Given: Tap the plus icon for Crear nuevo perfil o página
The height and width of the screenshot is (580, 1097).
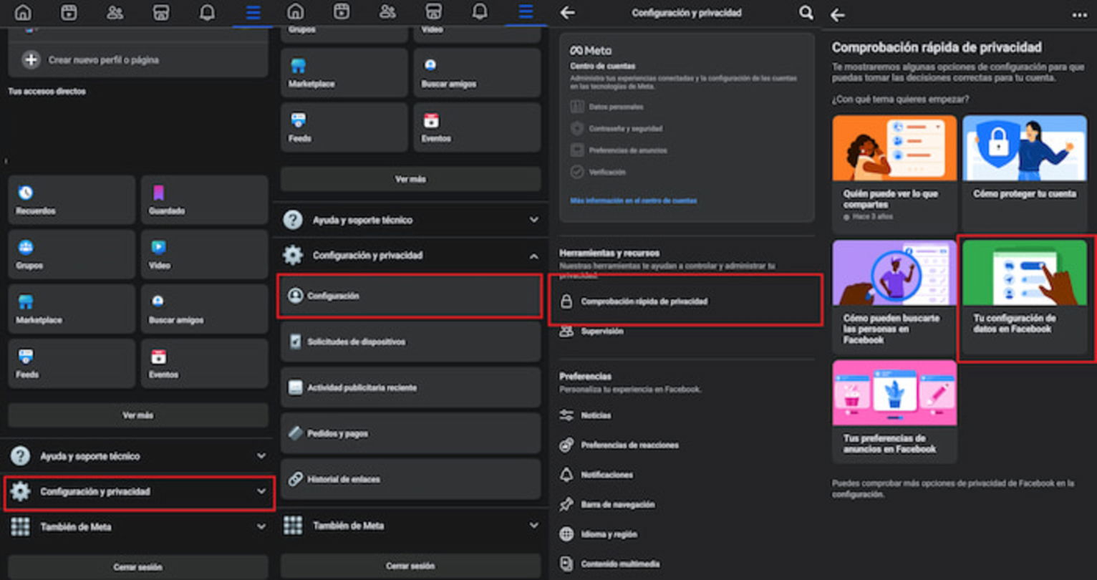Looking at the screenshot, I should click(x=31, y=60).
